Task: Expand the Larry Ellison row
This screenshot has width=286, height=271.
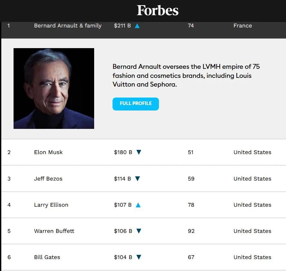Action: click(51, 205)
